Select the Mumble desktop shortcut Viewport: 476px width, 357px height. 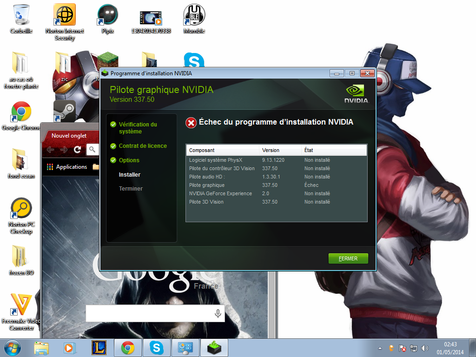194,18
